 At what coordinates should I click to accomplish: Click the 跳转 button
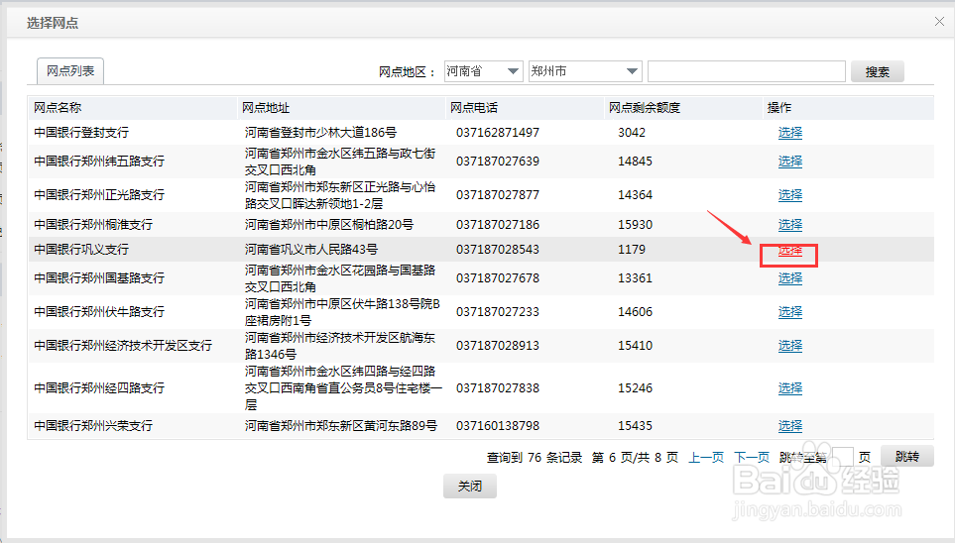[x=906, y=457]
